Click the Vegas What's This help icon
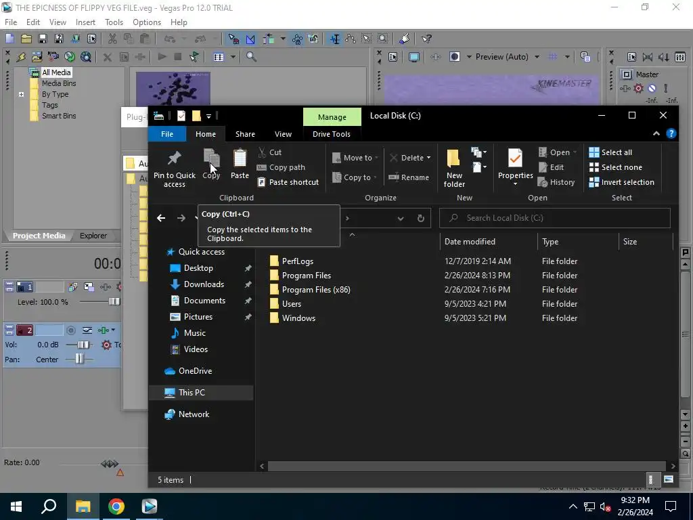The image size is (693, 520). click(426, 39)
